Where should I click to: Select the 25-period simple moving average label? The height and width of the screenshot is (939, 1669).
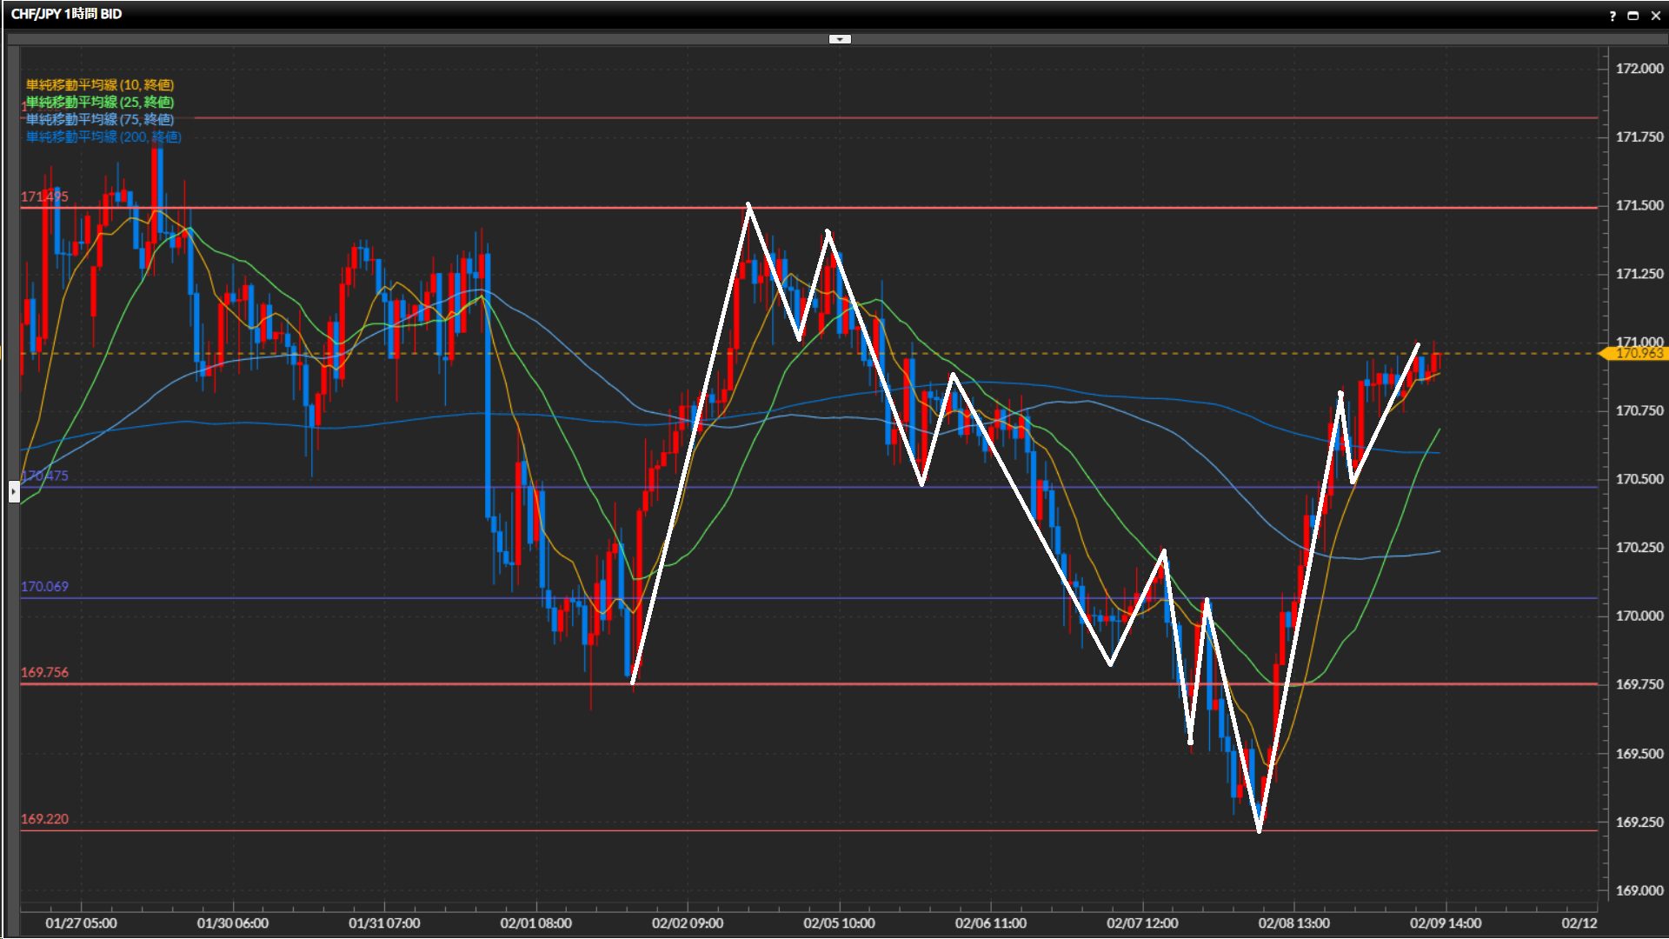tap(100, 102)
